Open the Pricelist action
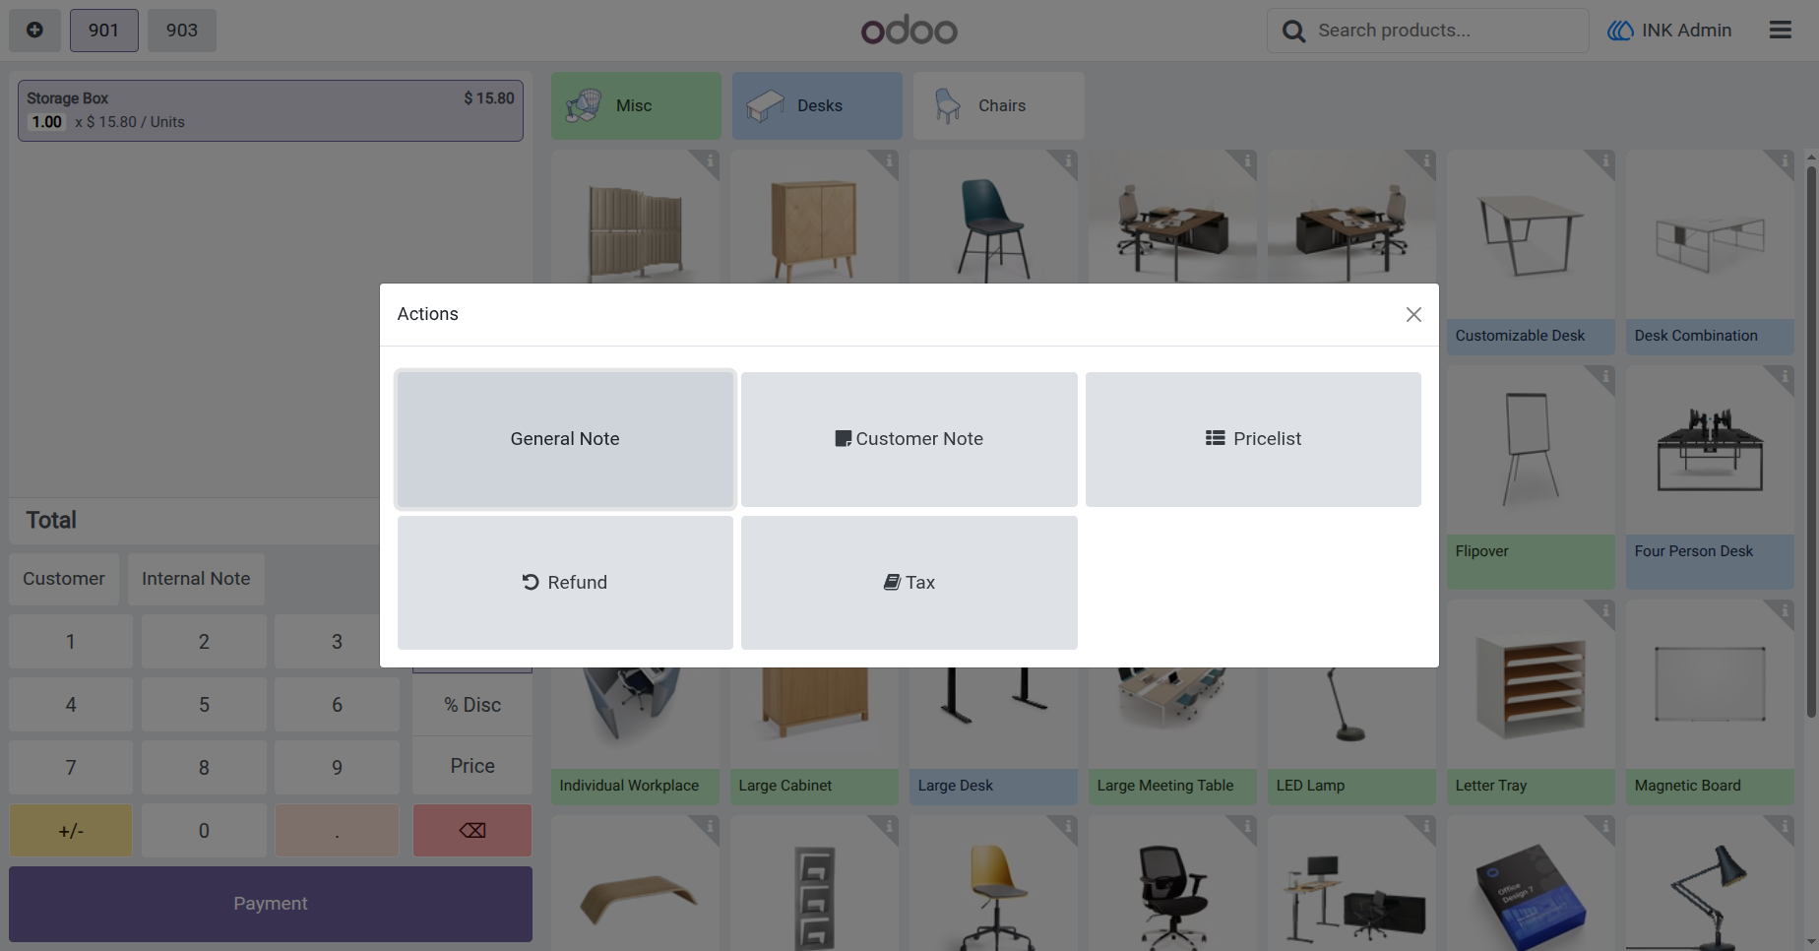 [1253, 439]
